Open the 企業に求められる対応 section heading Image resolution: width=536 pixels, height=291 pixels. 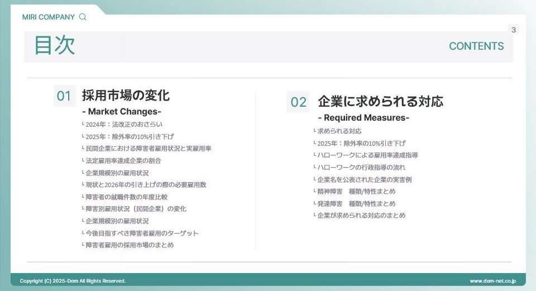(380, 102)
